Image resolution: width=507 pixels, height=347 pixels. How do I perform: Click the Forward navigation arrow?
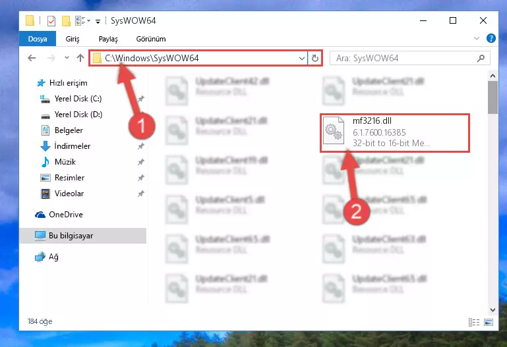pos(51,58)
